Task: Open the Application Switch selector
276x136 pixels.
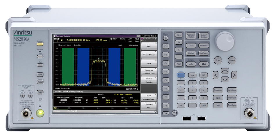Action: [191, 36]
